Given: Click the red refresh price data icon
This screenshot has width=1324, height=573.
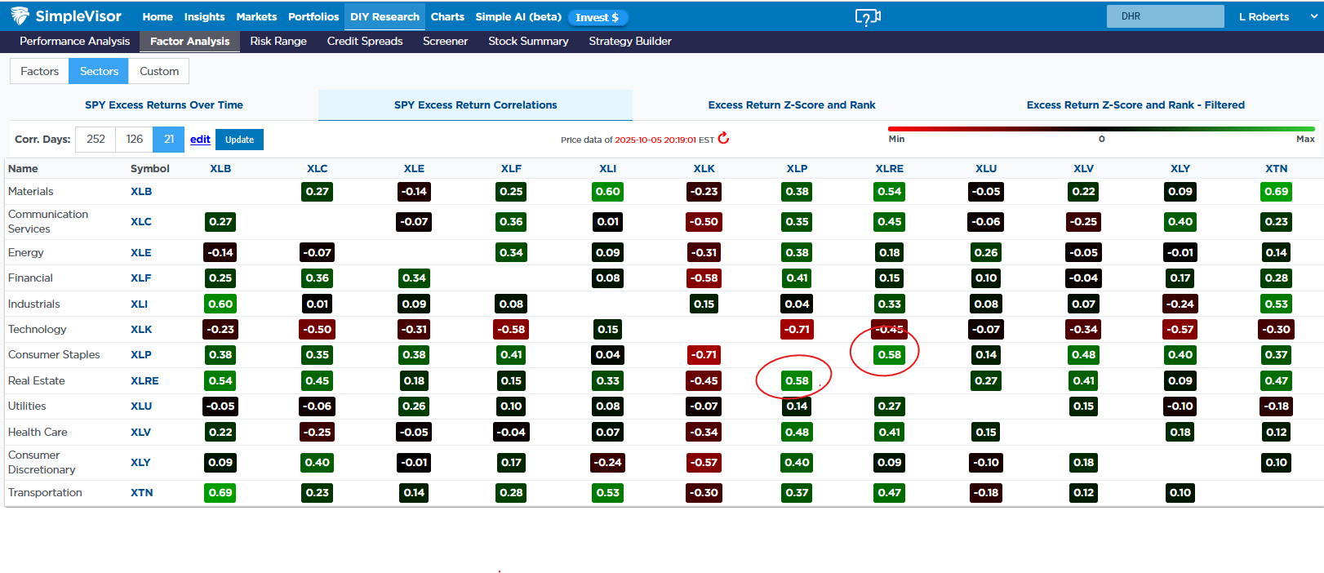Looking at the screenshot, I should 723,139.
